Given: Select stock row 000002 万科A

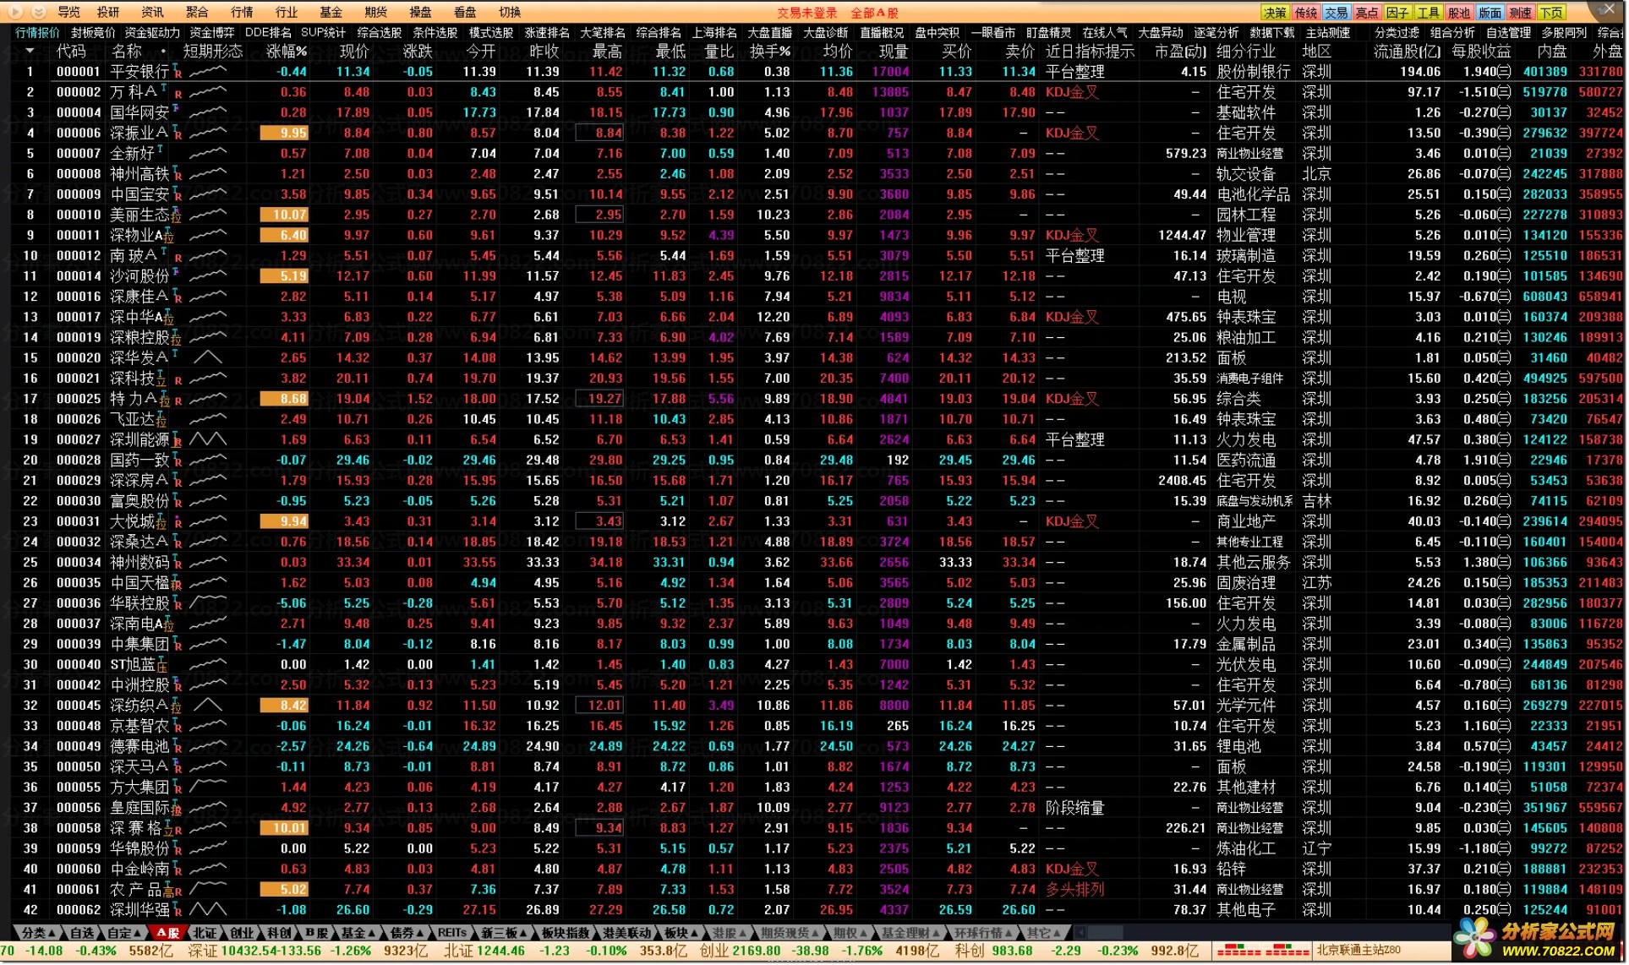Looking at the screenshot, I should point(816,92).
